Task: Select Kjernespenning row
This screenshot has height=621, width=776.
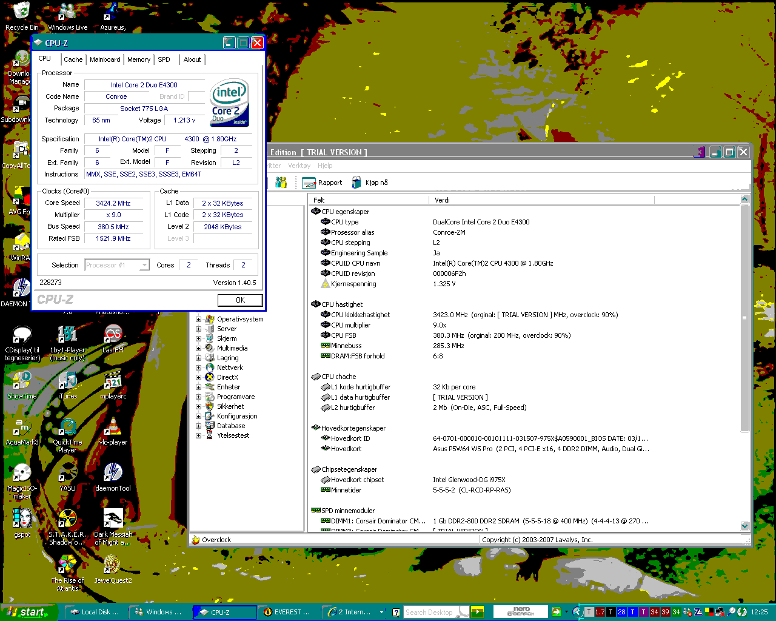Action: coord(524,284)
